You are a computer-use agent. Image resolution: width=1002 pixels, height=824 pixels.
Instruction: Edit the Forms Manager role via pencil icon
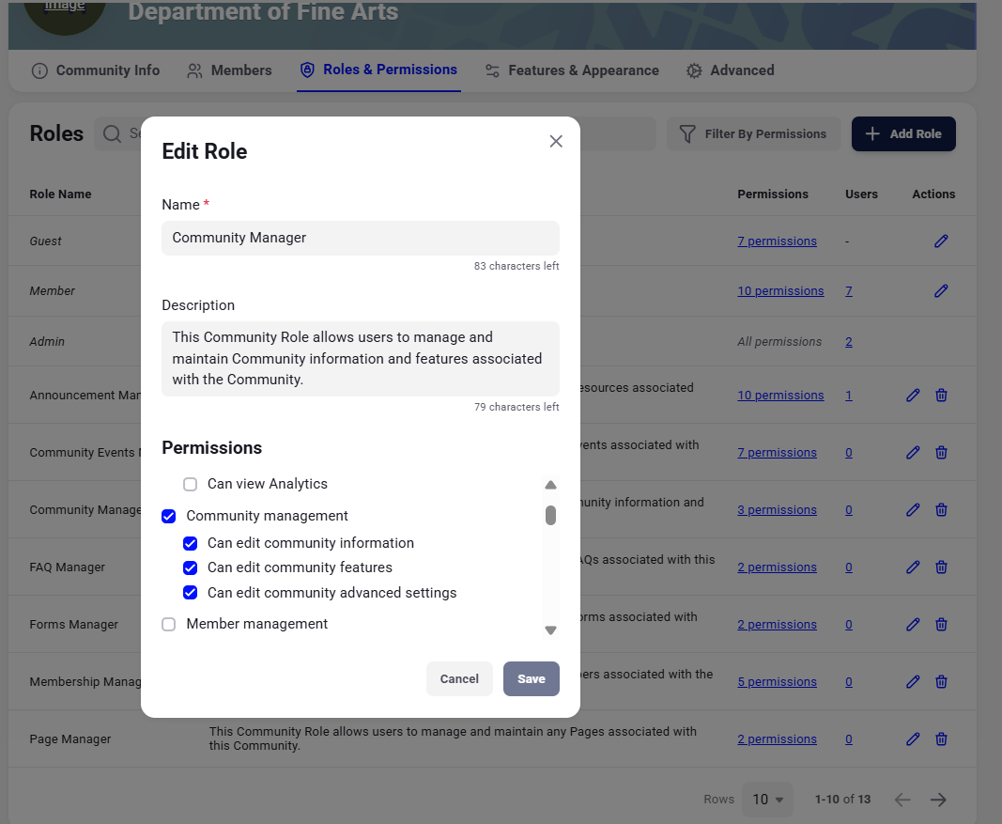[913, 625]
